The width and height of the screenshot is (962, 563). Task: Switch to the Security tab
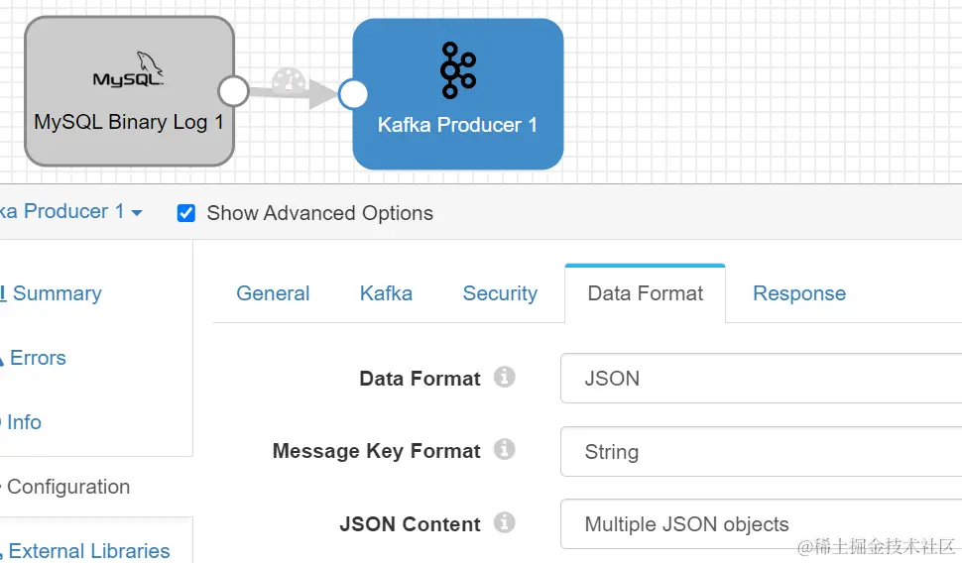click(500, 293)
